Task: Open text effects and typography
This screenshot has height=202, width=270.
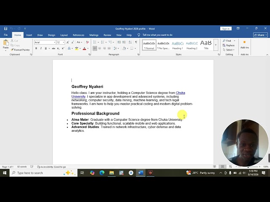Action: (69, 48)
